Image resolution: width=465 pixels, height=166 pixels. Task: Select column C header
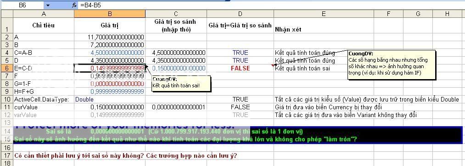[x=176, y=14]
